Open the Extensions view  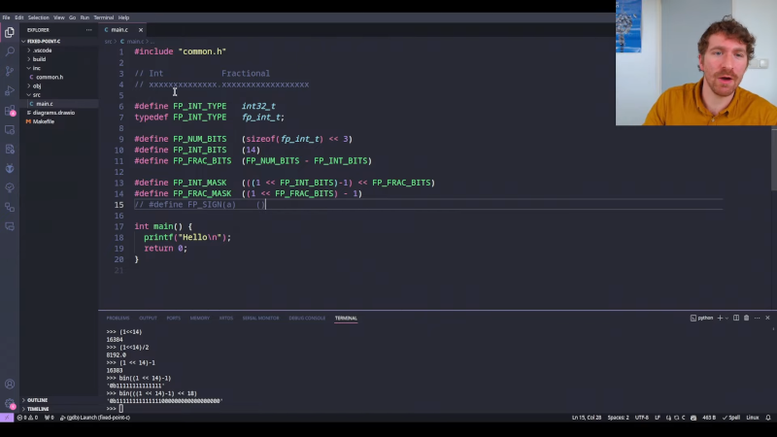10,110
